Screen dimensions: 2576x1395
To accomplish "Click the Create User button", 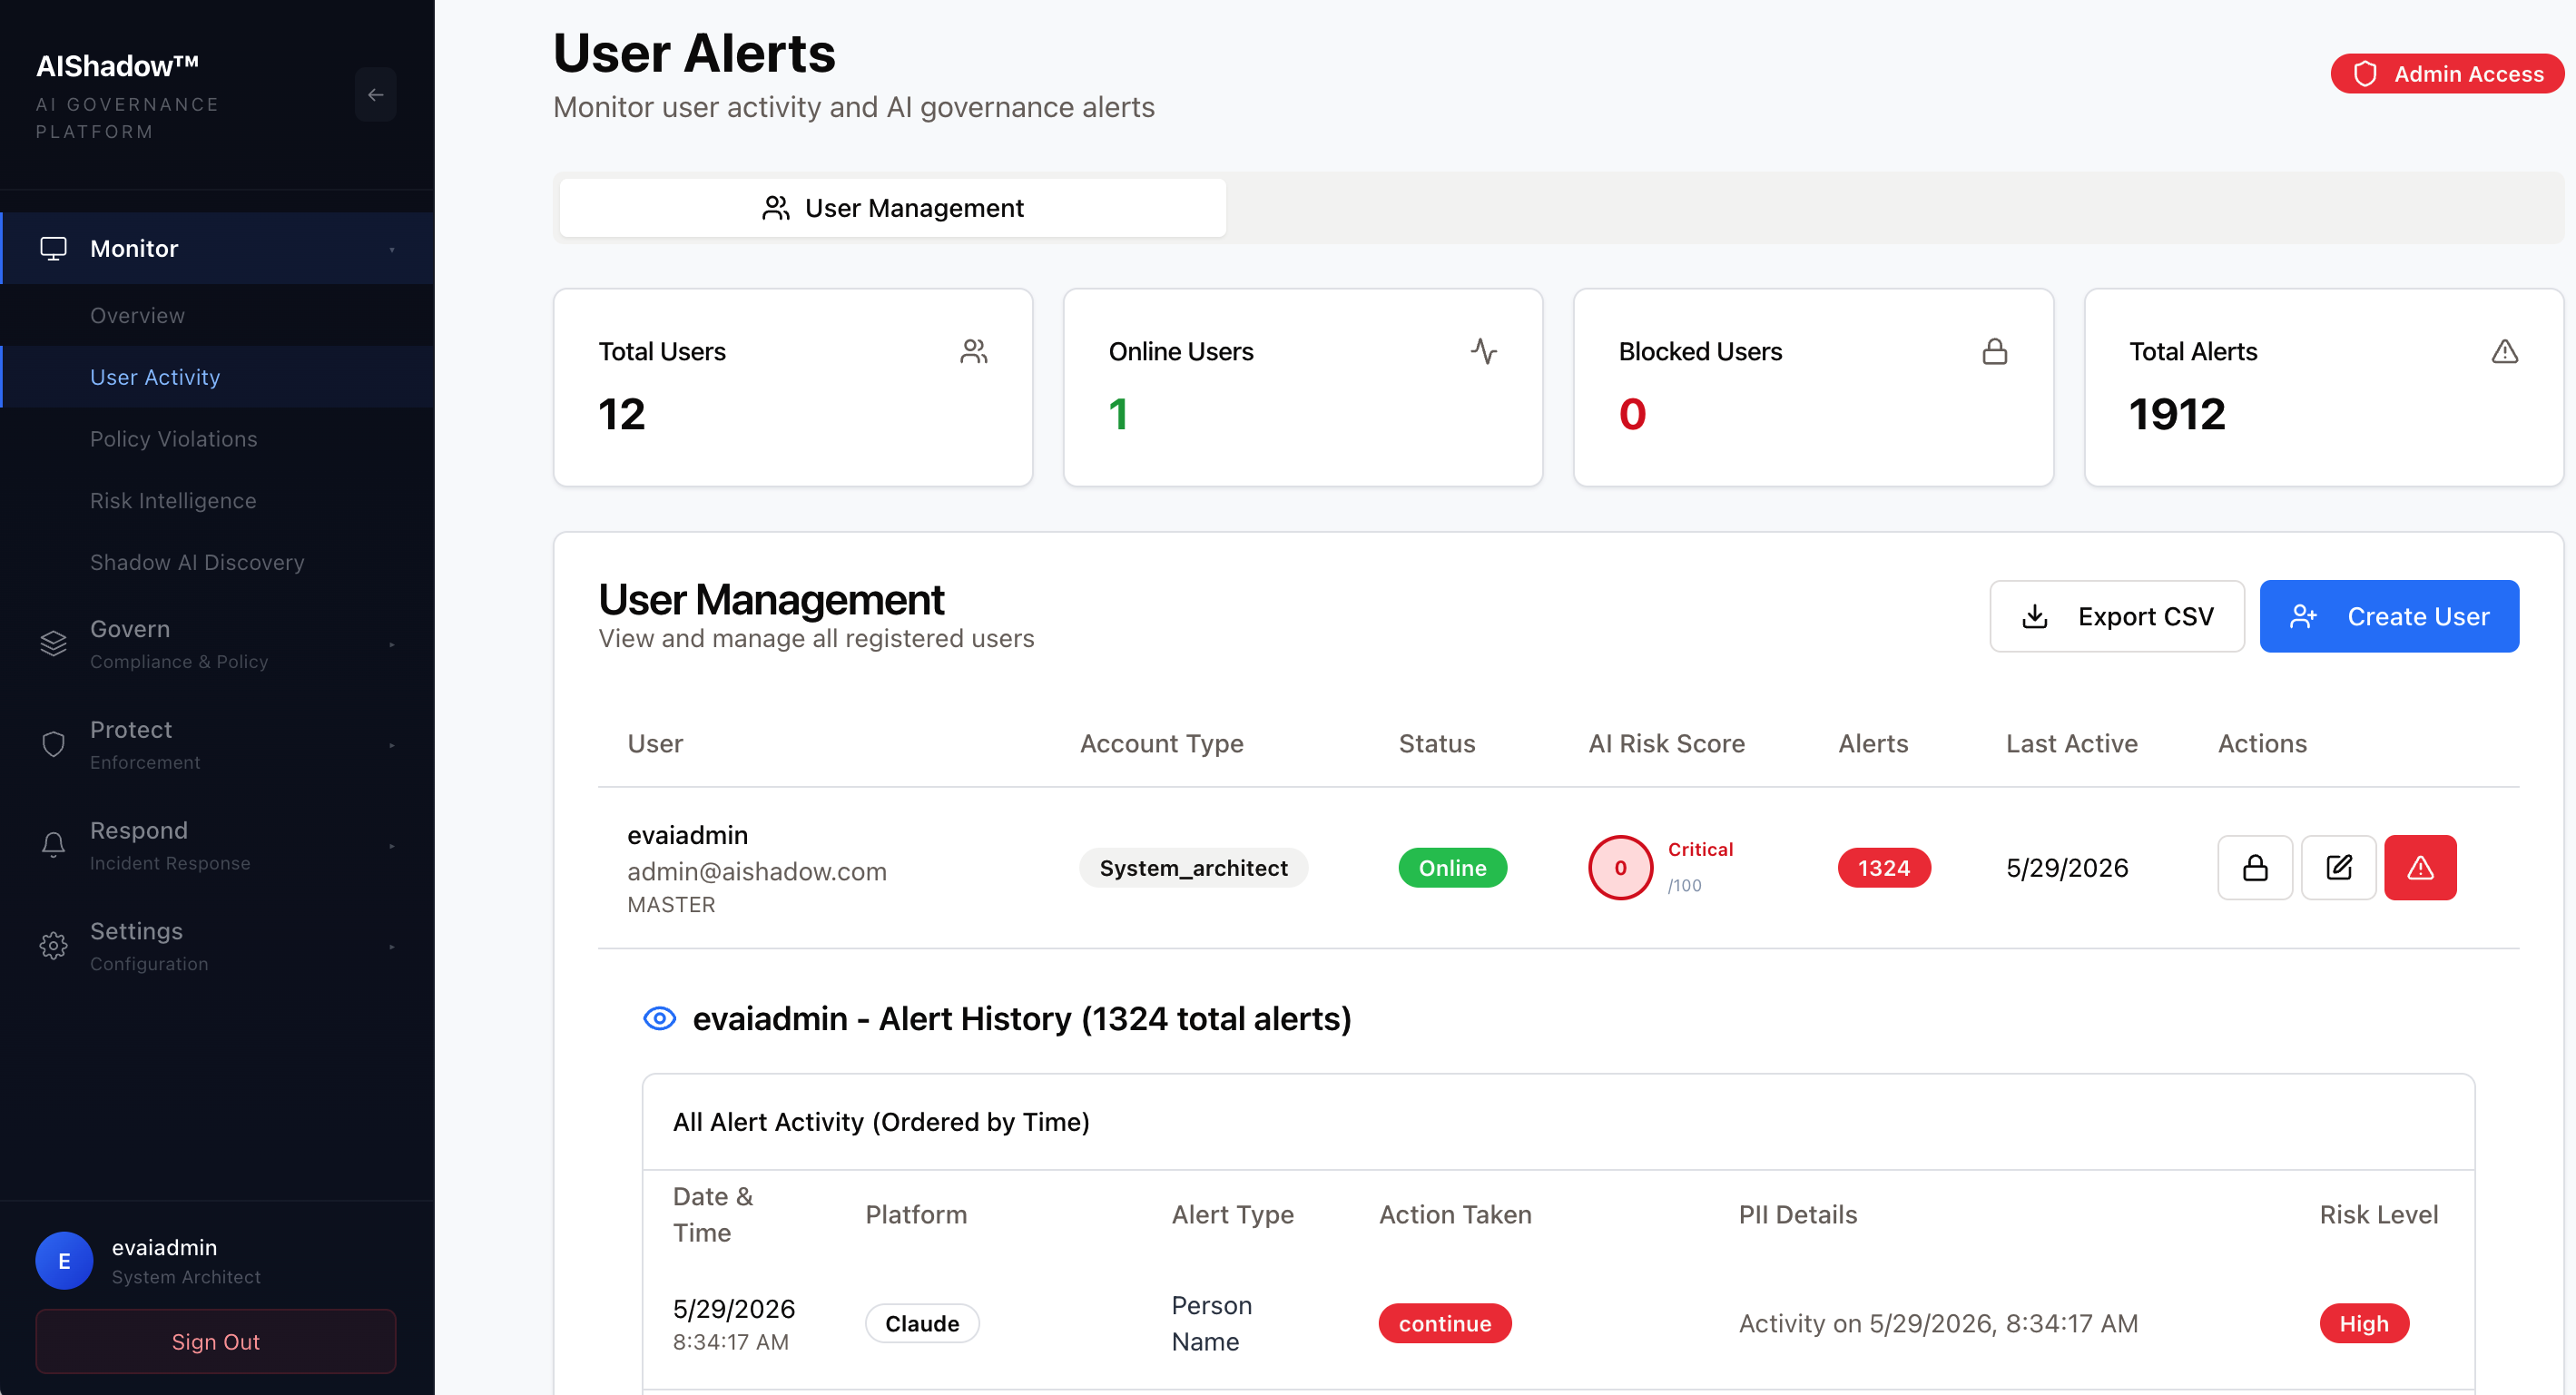I will 2388,616.
